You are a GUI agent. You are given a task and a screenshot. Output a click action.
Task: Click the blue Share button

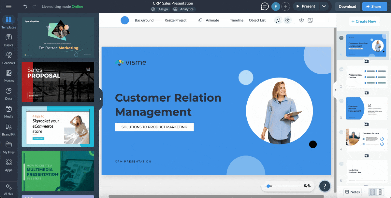(x=375, y=6)
